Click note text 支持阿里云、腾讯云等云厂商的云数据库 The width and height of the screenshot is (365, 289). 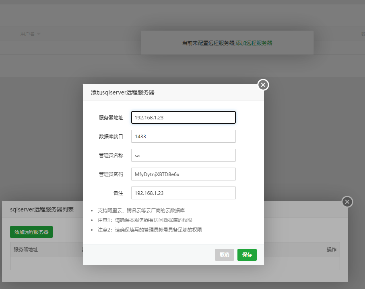(141, 211)
